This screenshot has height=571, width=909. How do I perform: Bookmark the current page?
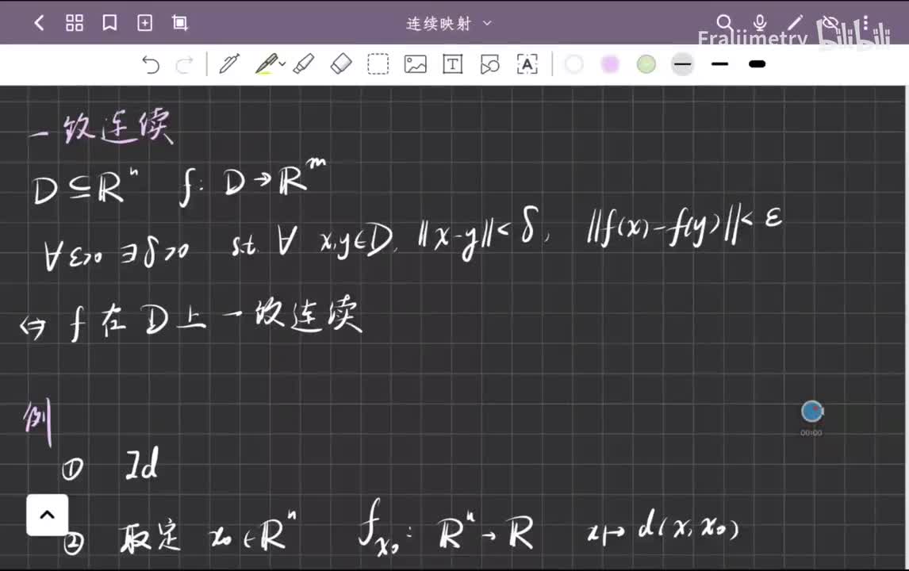[109, 23]
